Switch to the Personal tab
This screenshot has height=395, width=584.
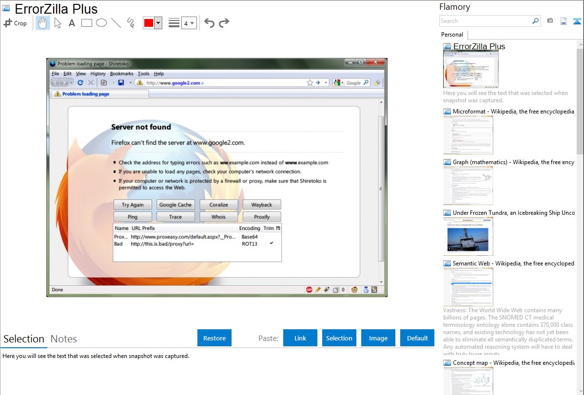click(452, 35)
